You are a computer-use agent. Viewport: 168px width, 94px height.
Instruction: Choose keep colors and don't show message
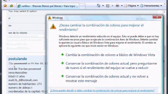click(109, 79)
